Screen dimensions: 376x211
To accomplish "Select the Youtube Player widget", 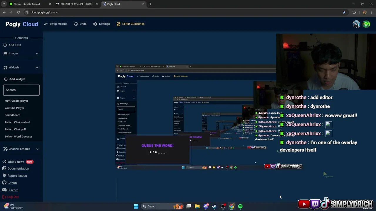I will coord(14,108).
